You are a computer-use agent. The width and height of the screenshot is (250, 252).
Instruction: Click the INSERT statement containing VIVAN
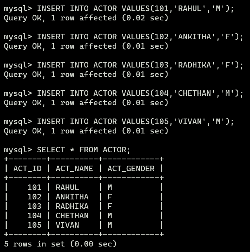tap(135, 122)
